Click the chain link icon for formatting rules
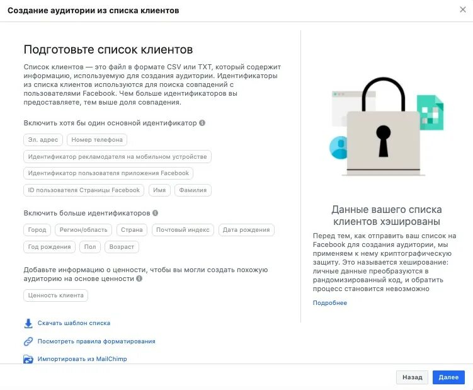This screenshot has height=390, width=473. (28, 341)
